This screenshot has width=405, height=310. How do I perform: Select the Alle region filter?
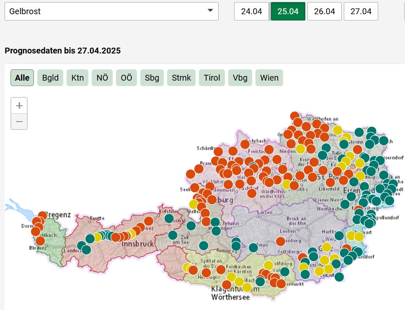click(x=22, y=78)
